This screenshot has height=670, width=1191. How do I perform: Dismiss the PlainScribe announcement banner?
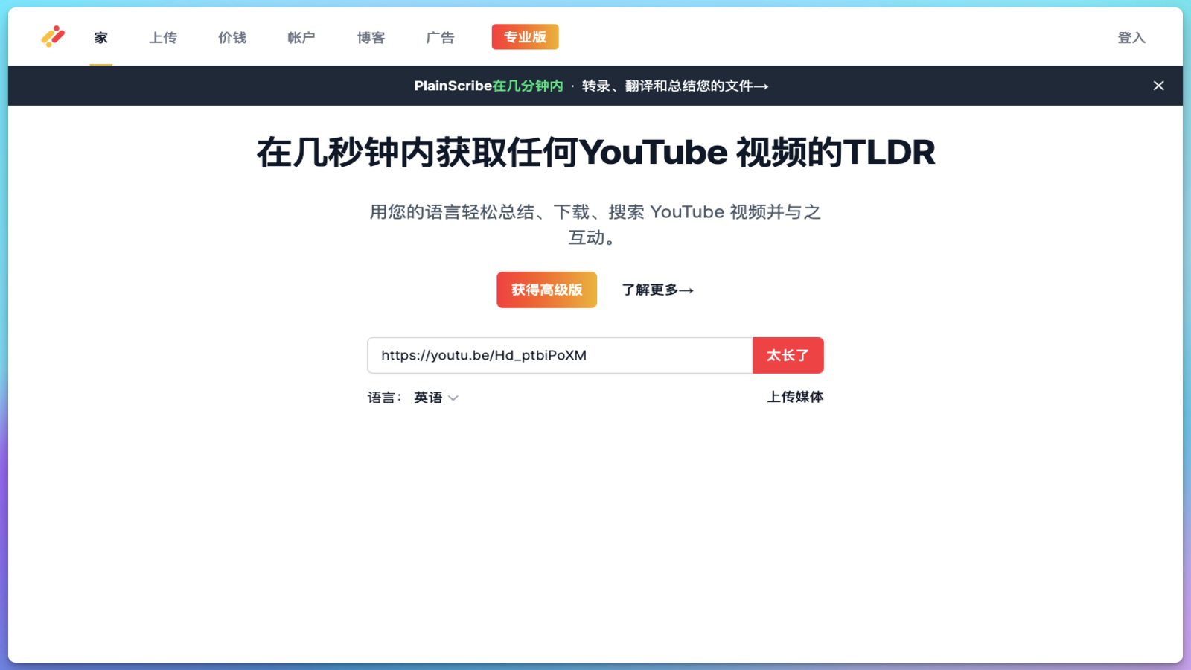pos(1158,86)
